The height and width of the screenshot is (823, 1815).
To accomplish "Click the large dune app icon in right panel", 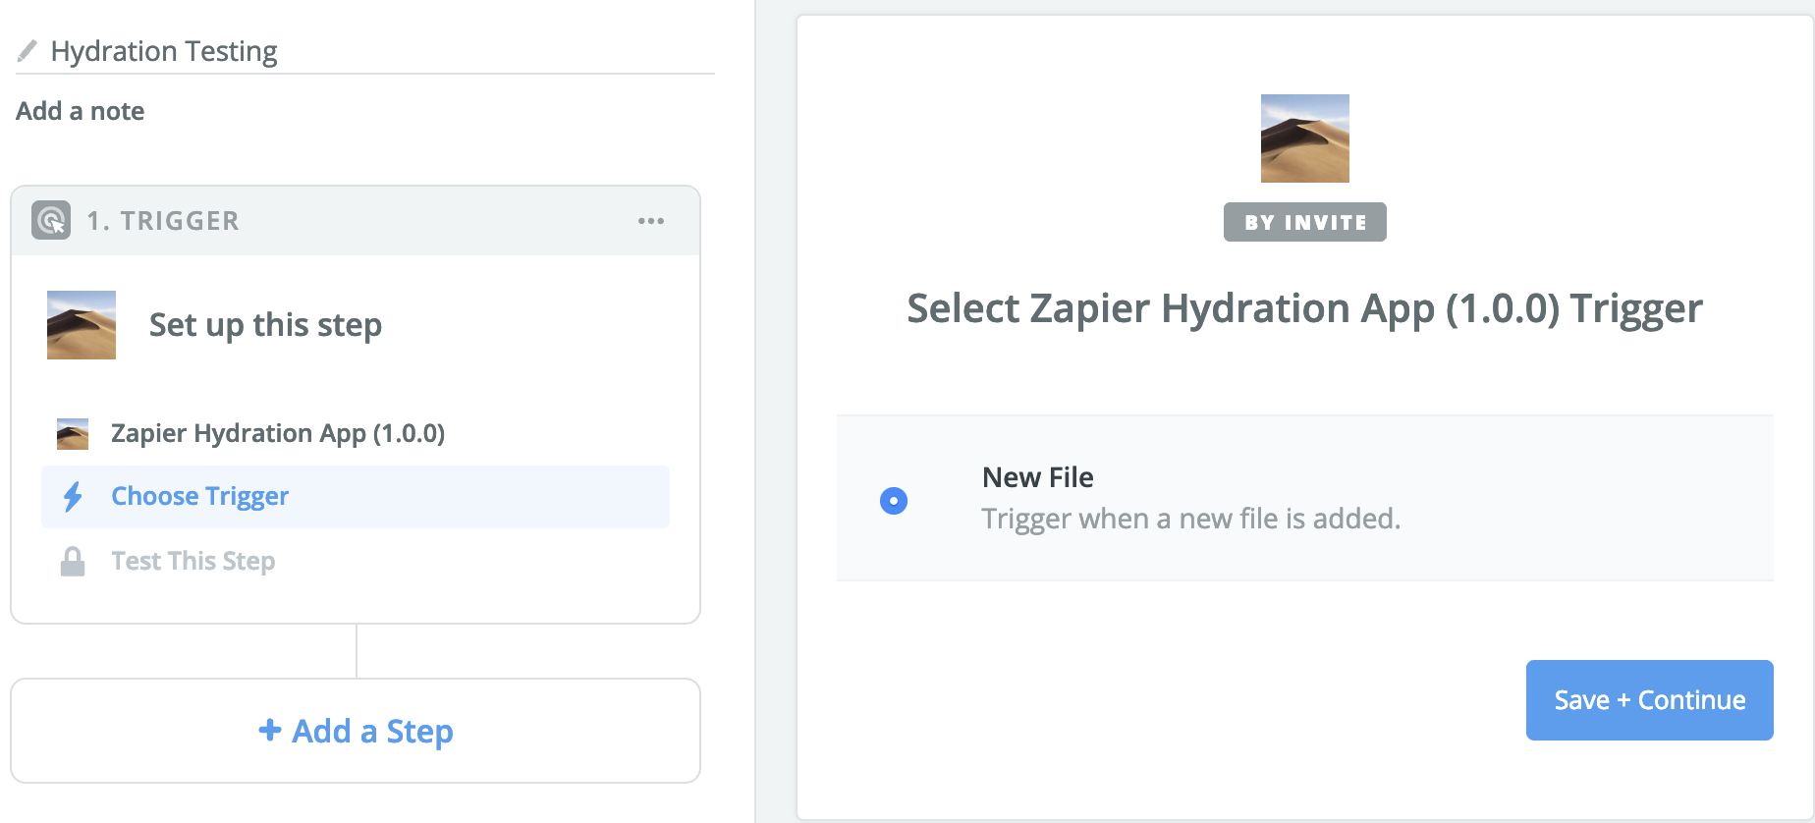I will [x=1304, y=138].
